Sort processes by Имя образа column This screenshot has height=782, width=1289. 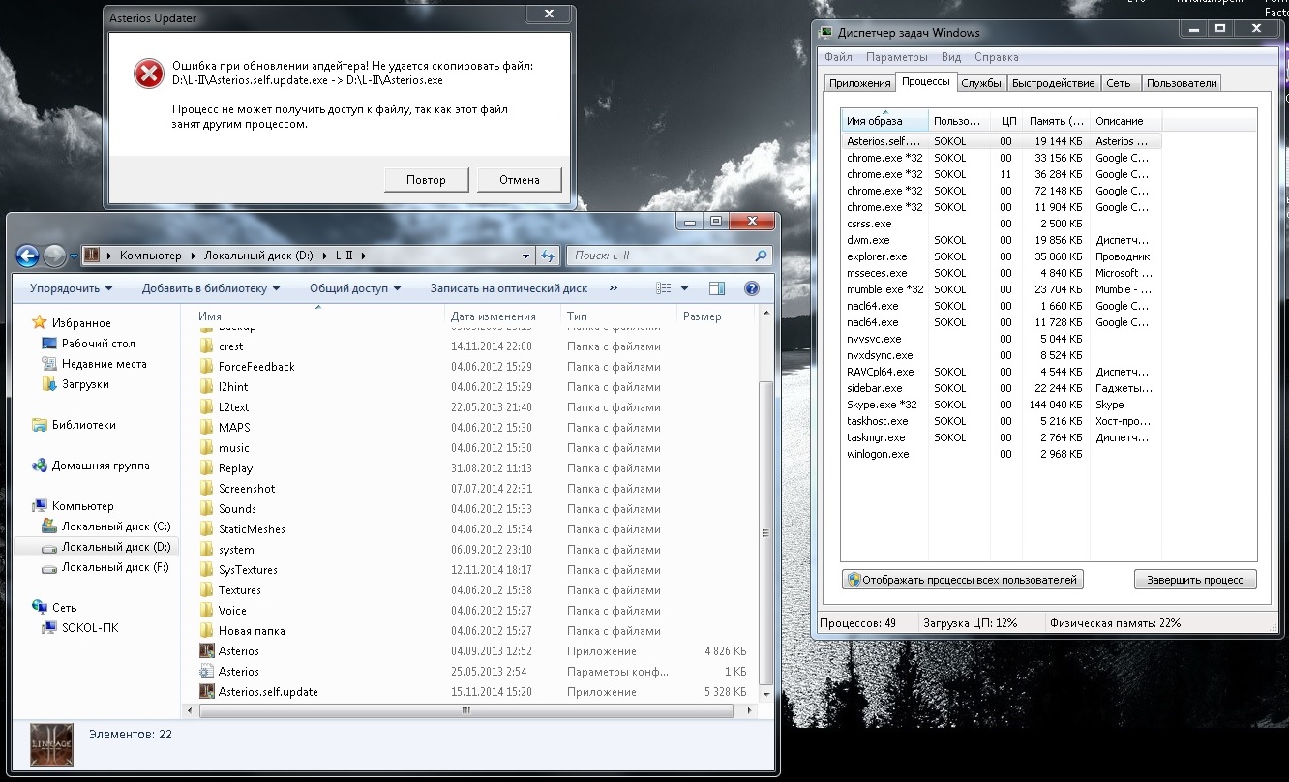click(x=884, y=121)
